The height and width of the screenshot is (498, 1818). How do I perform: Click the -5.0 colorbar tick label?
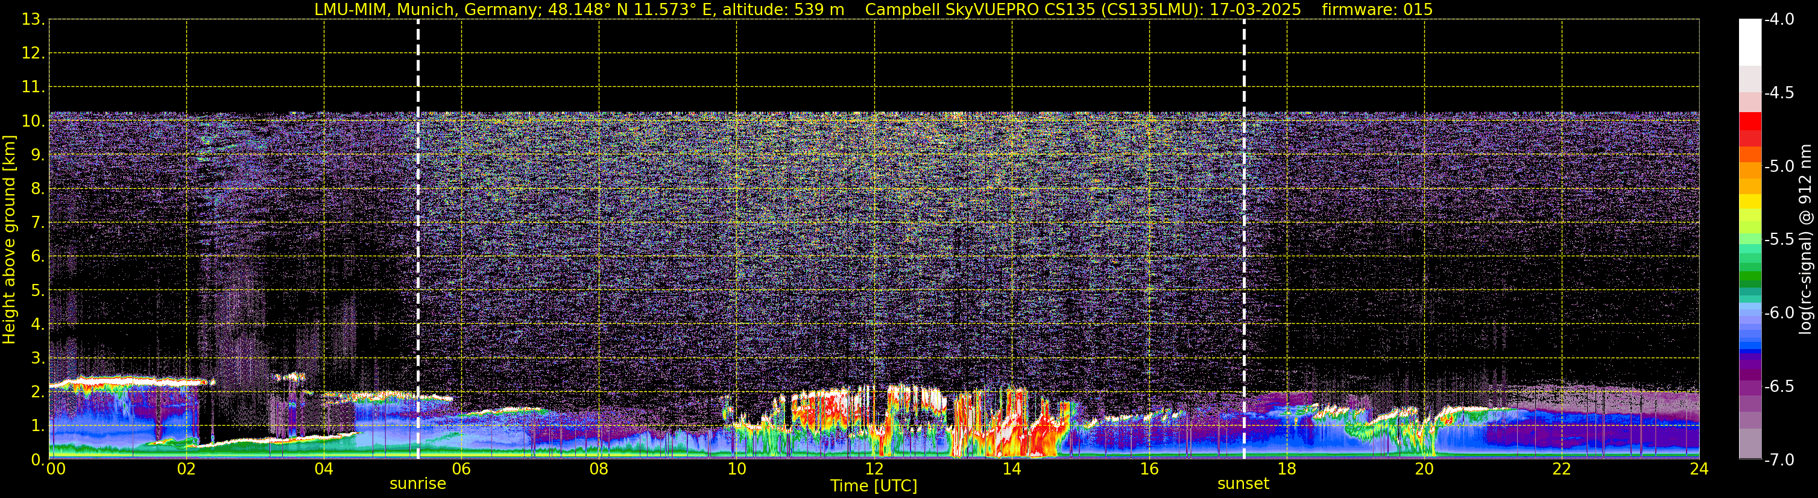pyautogui.click(x=1778, y=166)
